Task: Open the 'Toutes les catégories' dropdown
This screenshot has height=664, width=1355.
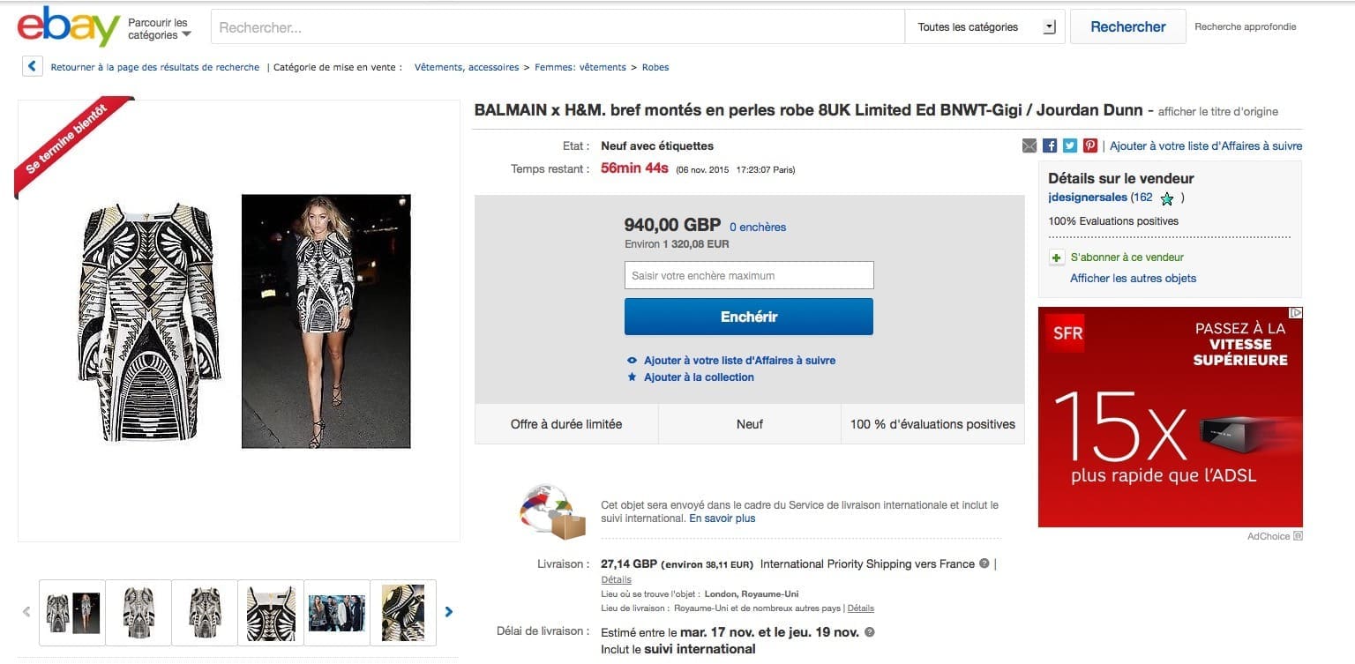Action: click(x=984, y=27)
